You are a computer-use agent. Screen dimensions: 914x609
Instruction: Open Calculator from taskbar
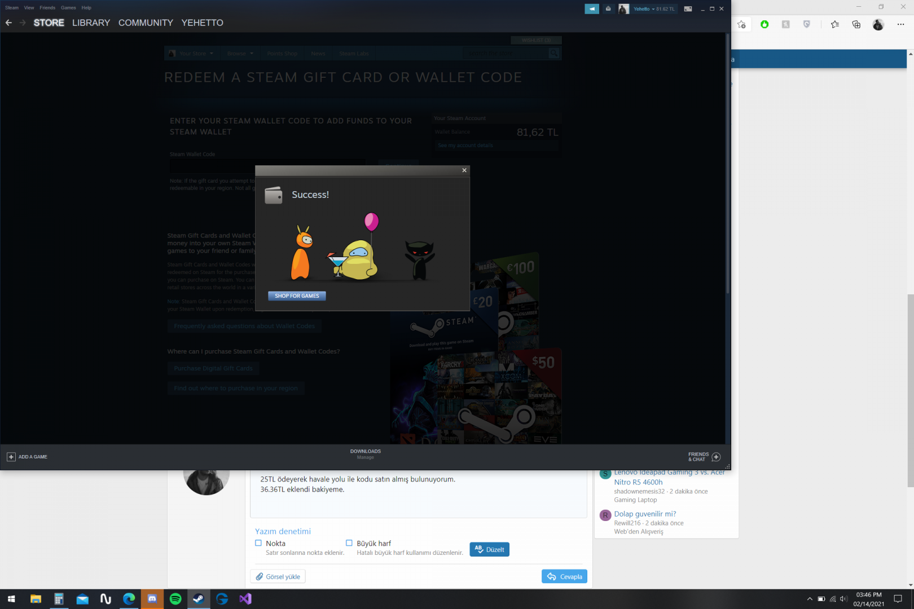pos(59,599)
